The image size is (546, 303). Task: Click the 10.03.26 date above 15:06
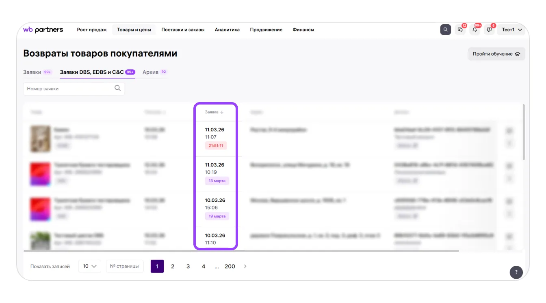[x=215, y=200]
